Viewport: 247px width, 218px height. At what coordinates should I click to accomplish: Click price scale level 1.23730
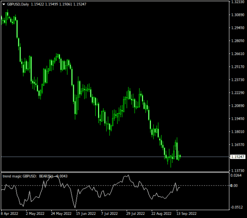(238, 80)
